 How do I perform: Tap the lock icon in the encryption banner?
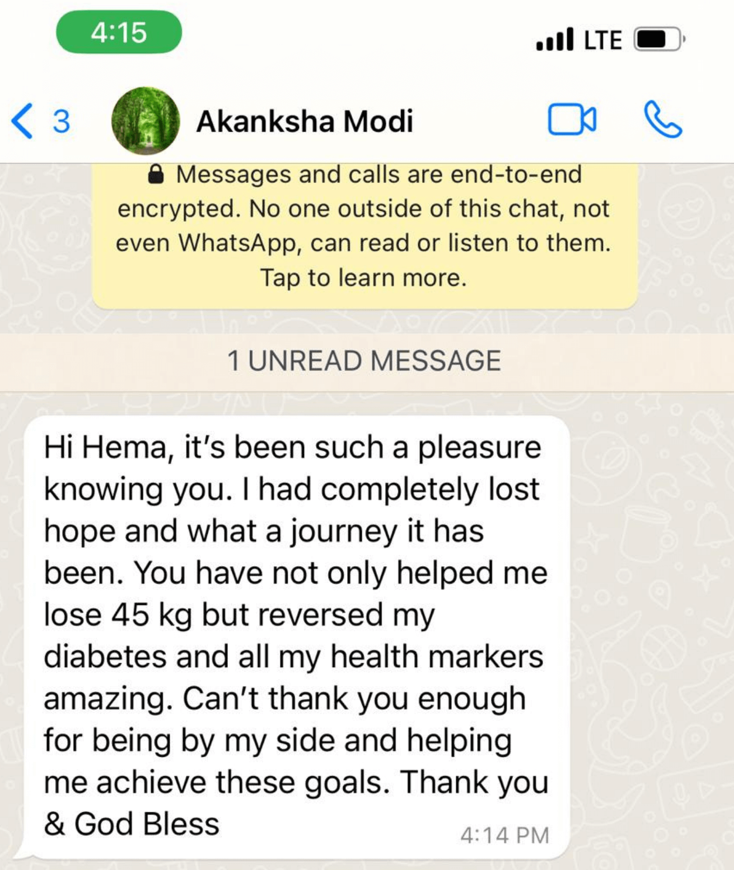(x=156, y=174)
